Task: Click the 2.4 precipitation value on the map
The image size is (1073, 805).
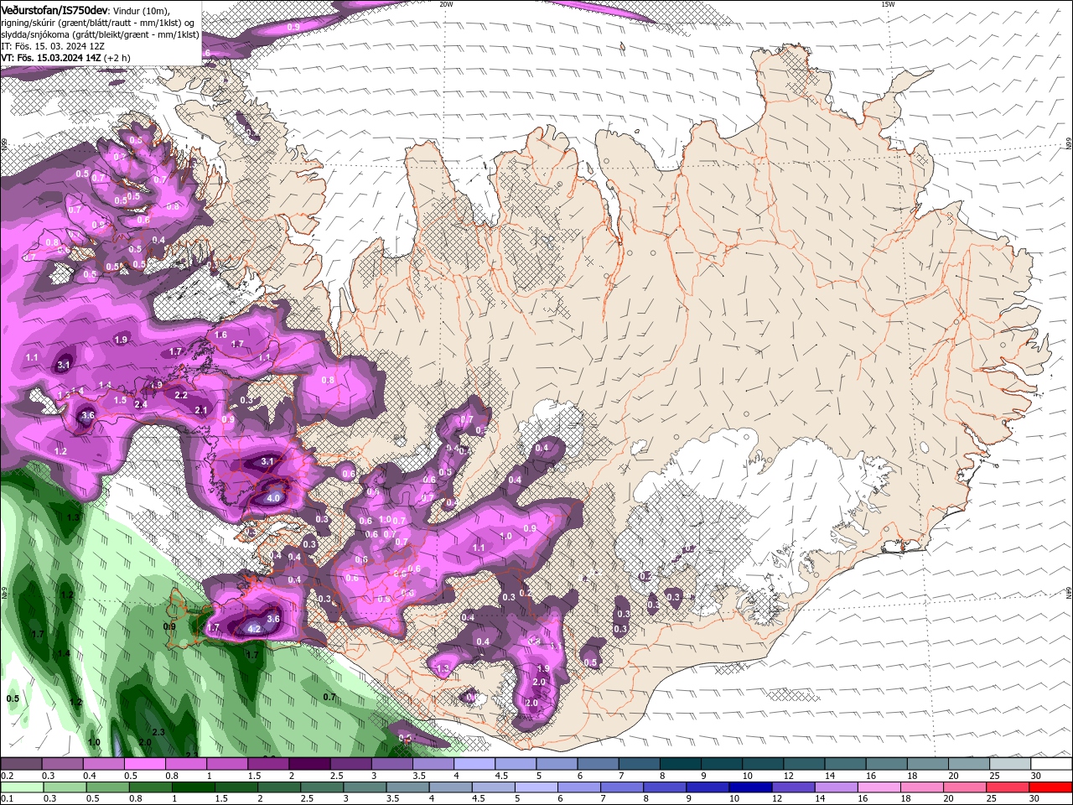Action: pos(141,405)
